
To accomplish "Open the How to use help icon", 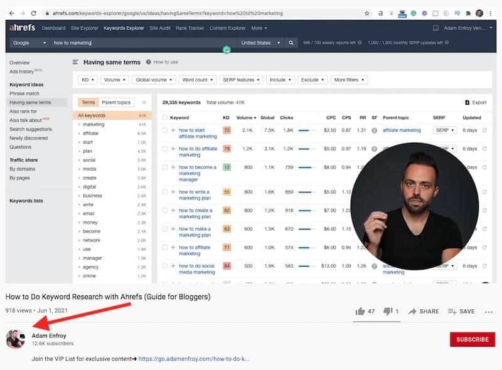I will pos(149,62).
